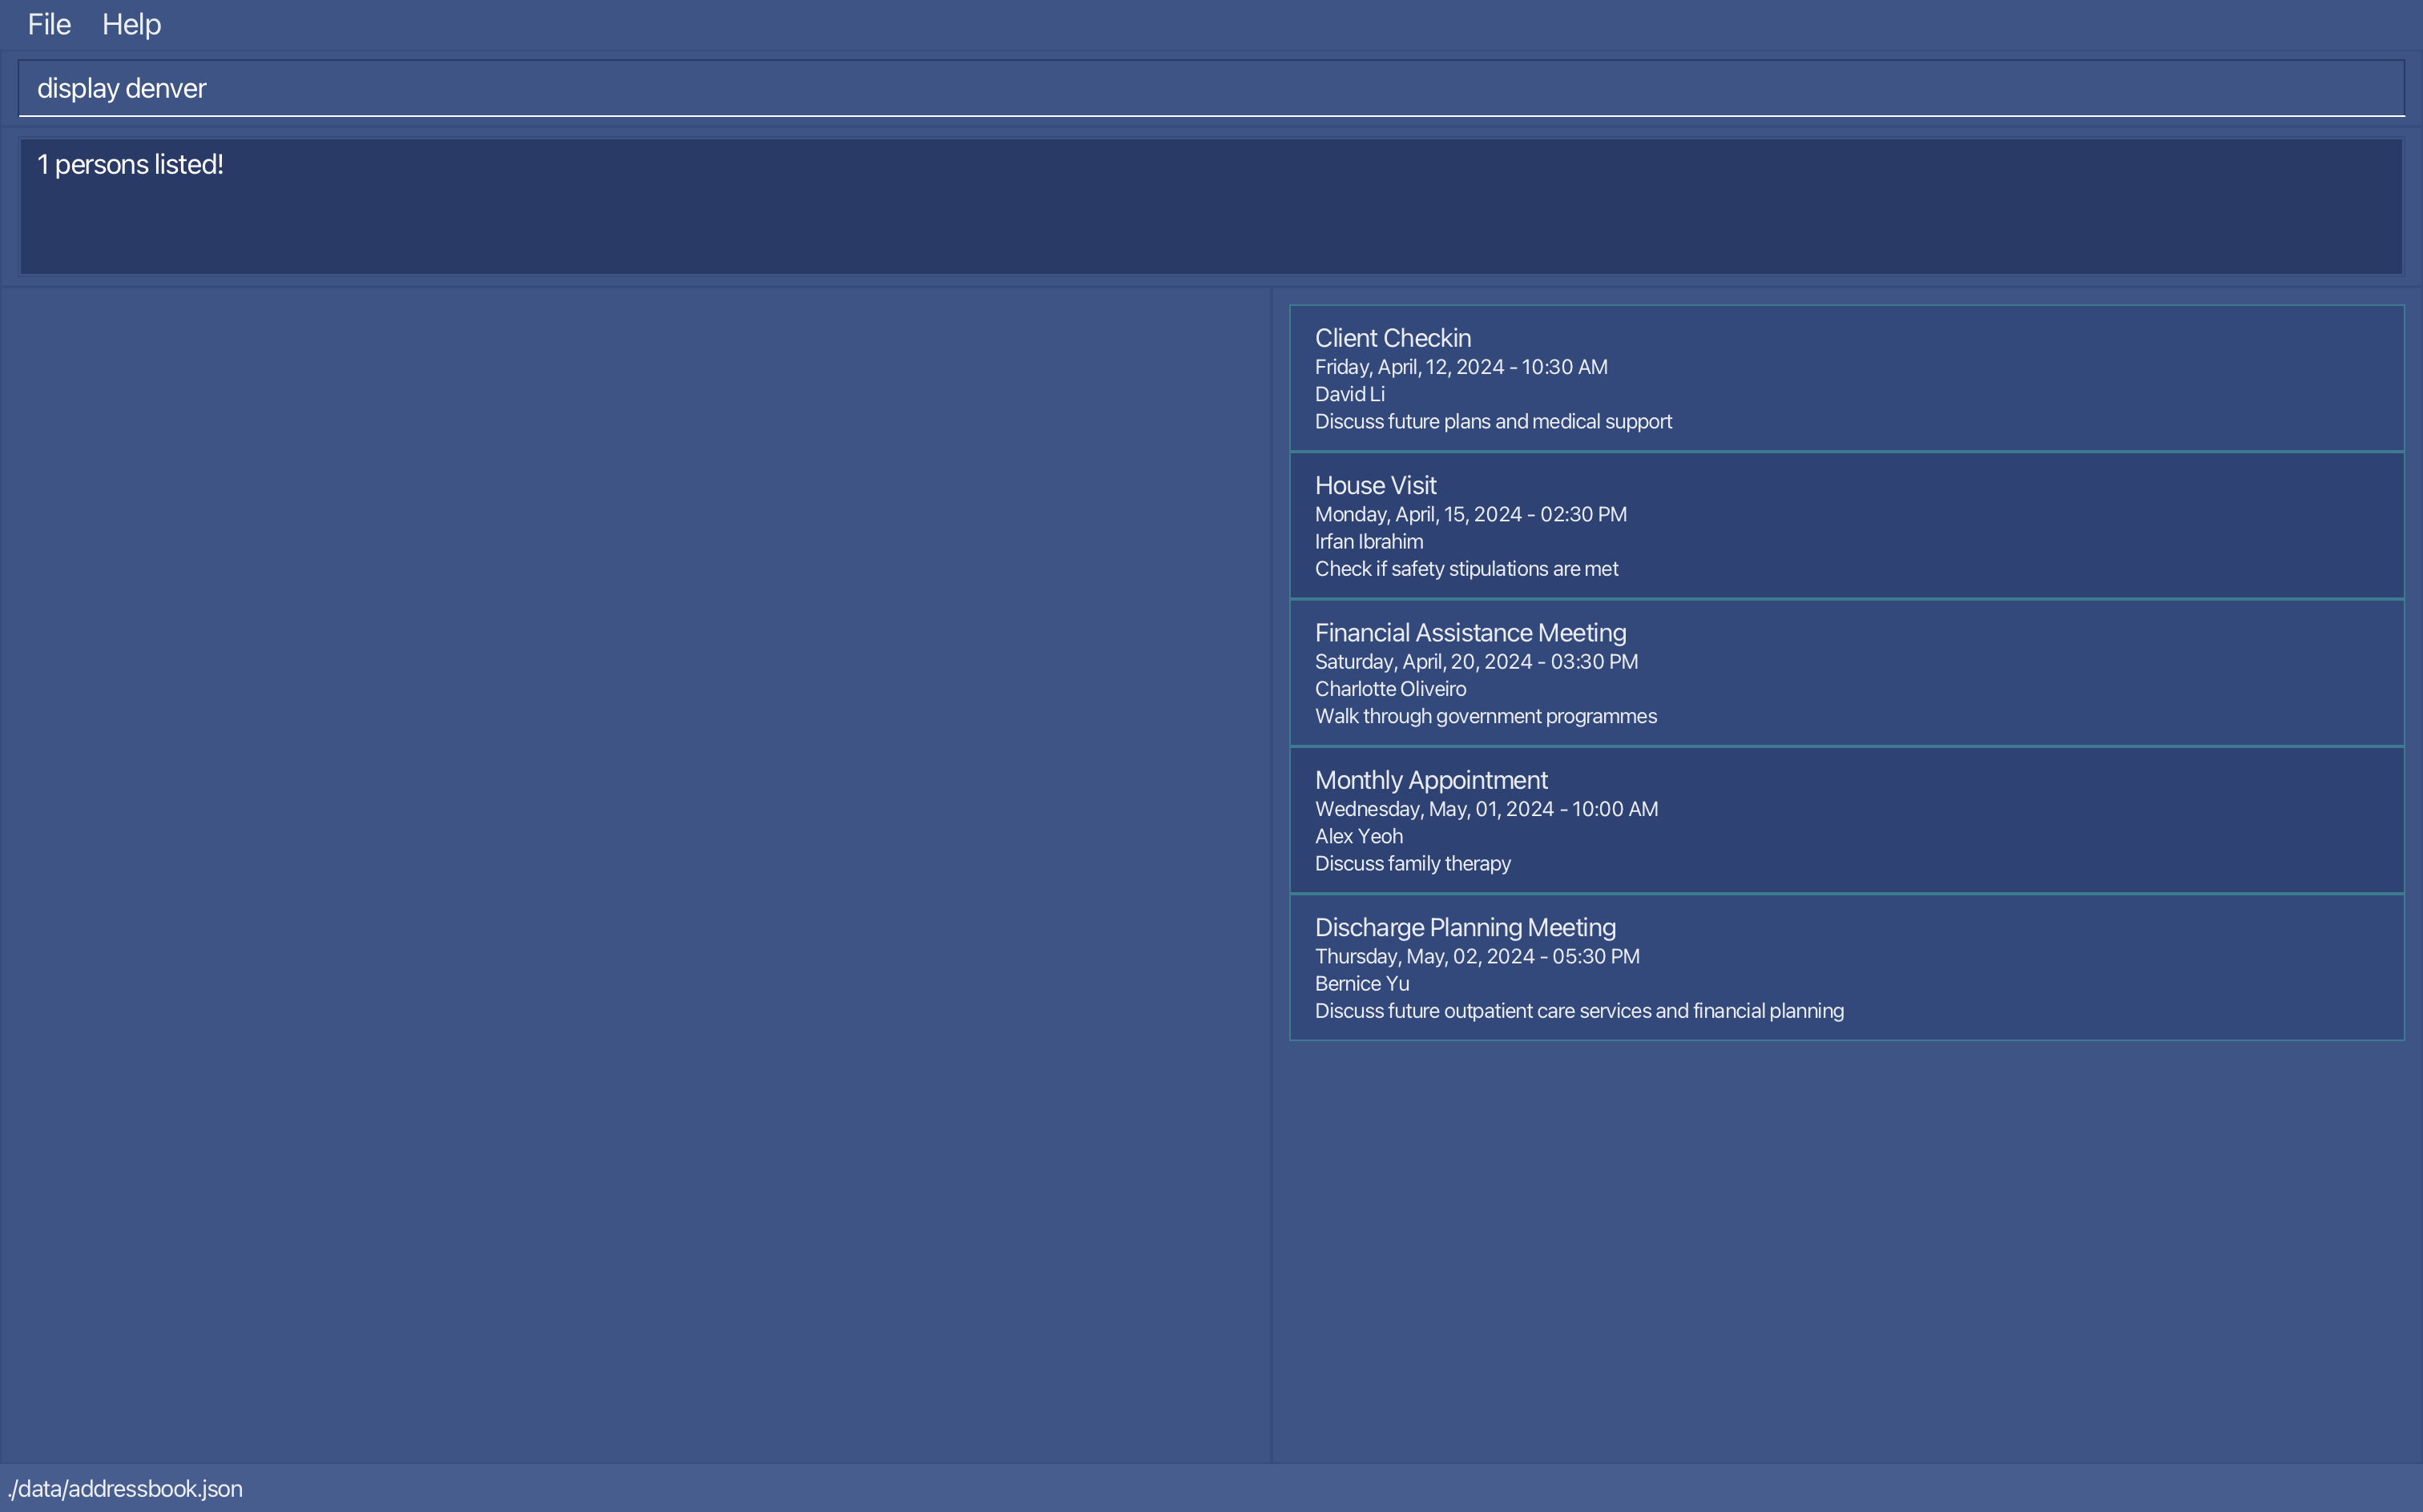This screenshot has height=1512, width=2423.
Task: Click the Charlotte Oliveiro client name
Action: [1389, 689]
